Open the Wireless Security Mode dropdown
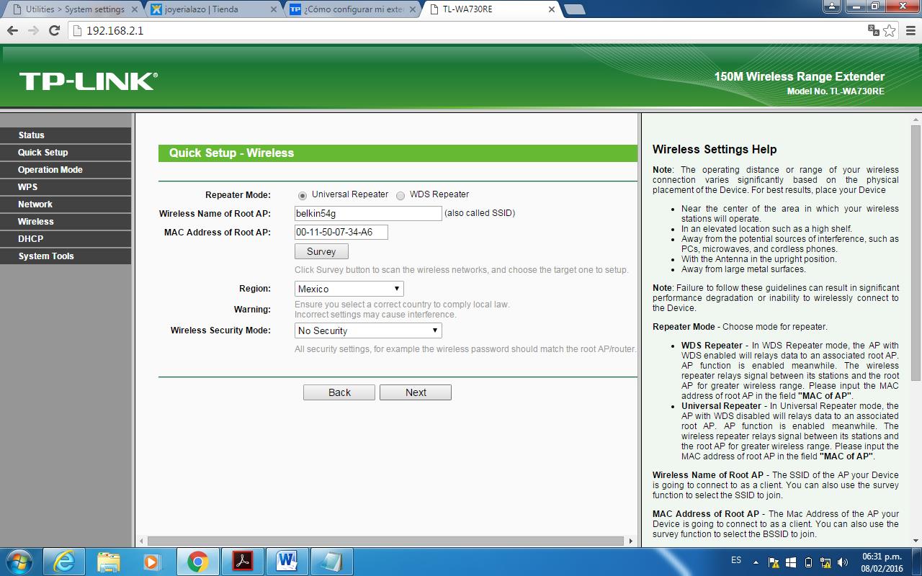This screenshot has width=922, height=576. click(x=368, y=330)
